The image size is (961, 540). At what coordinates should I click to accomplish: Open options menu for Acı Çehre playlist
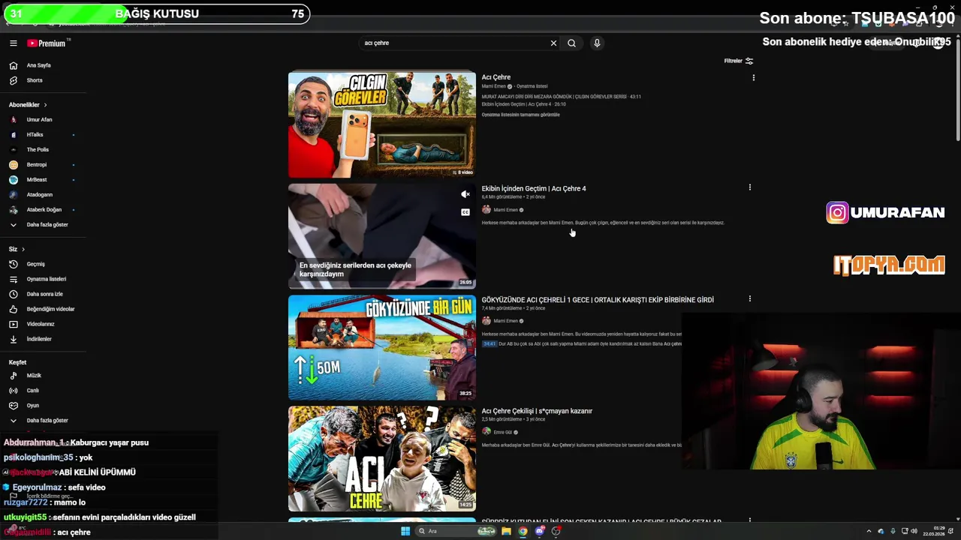(x=753, y=77)
